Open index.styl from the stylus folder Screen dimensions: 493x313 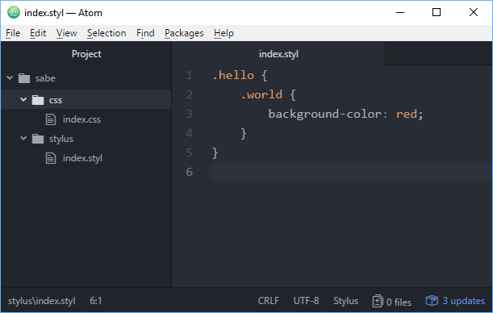point(82,158)
